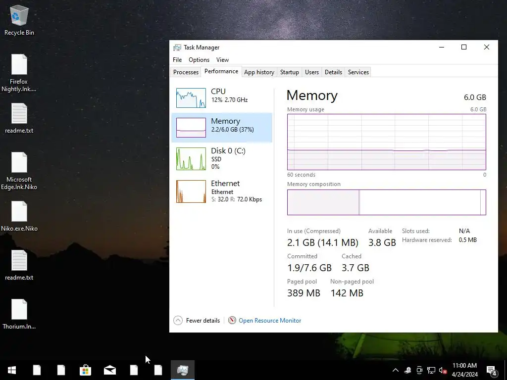This screenshot has width=507, height=380.
Task: Click the Memory usage graph
Action: 386,142
